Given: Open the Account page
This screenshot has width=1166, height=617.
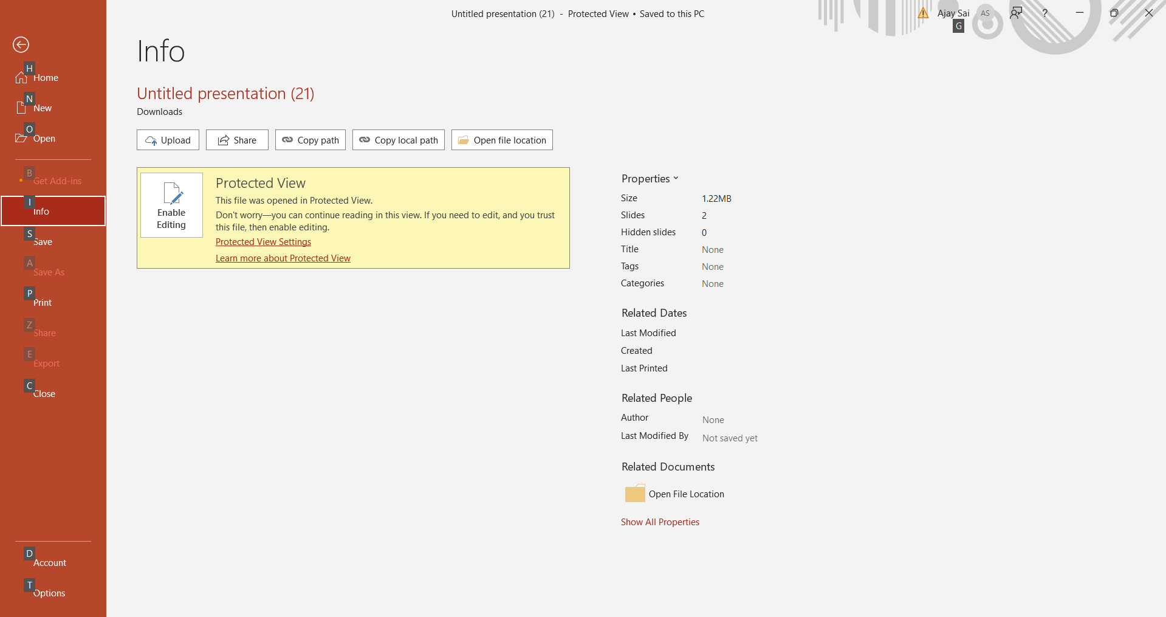Looking at the screenshot, I should (x=53, y=562).
